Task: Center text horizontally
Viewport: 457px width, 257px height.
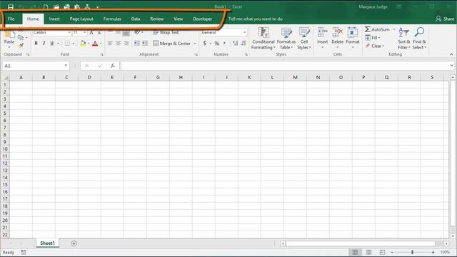Action: point(118,44)
